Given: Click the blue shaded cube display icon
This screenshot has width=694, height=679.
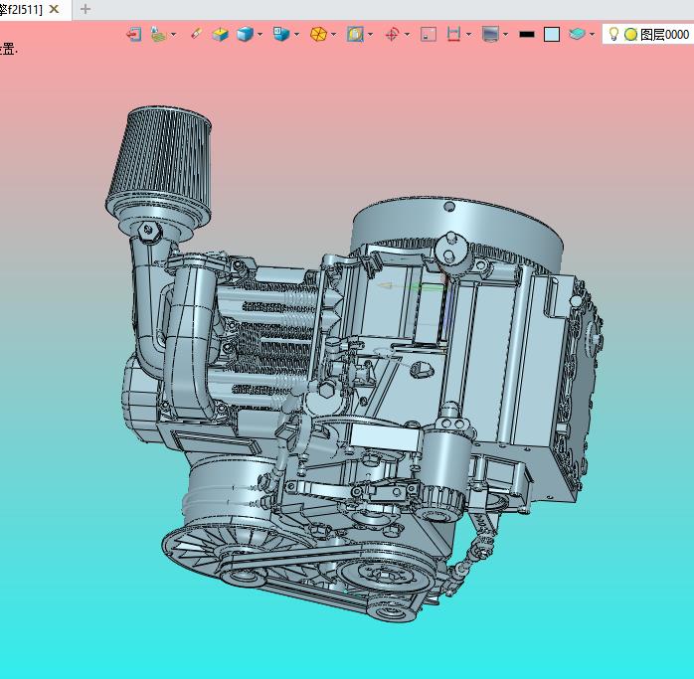Looking at the screenshot, I should tap(245, 34).
